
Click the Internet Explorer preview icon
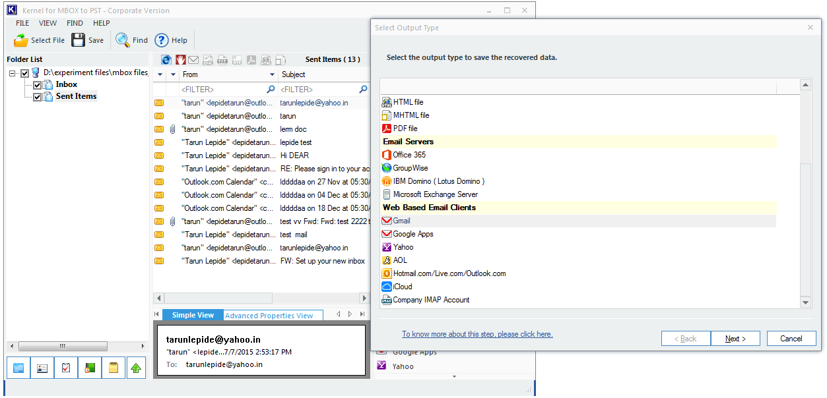(x=166, y=60)
